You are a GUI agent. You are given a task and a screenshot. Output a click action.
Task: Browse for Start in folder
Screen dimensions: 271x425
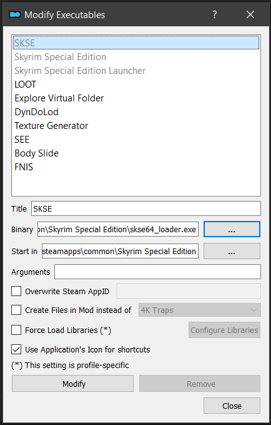232,251
